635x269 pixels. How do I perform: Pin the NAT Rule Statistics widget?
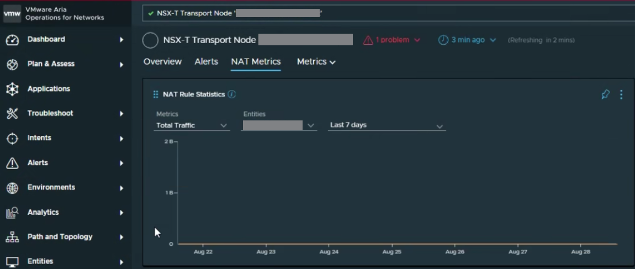(x=605, y=94)
